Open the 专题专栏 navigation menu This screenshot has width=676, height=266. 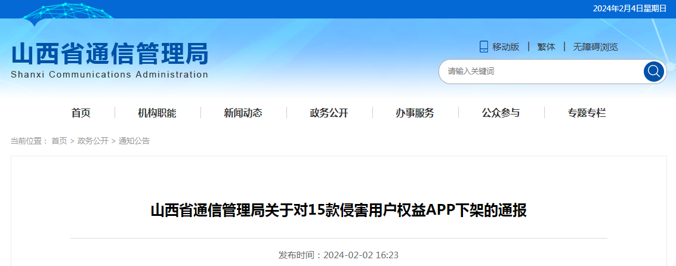[x=587, y=113]
